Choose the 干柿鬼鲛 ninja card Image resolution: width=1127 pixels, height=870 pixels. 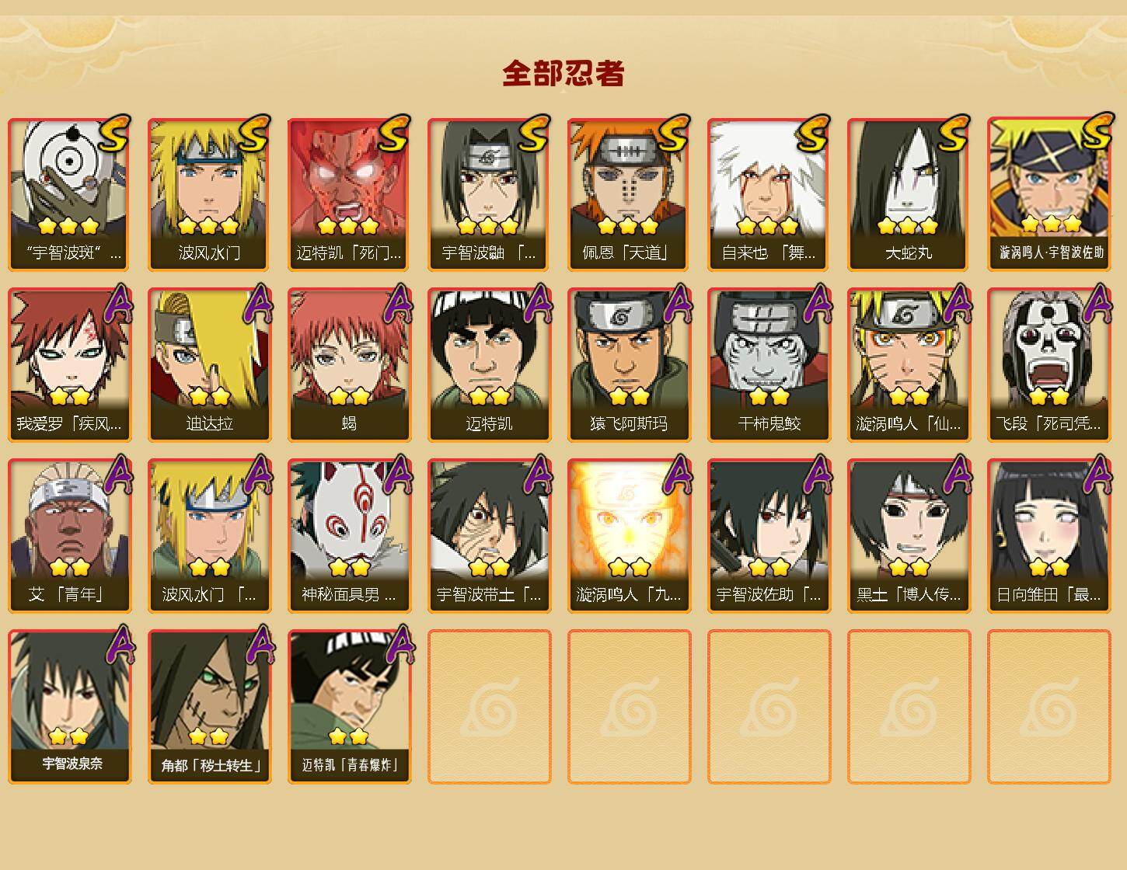pos(769,365)
